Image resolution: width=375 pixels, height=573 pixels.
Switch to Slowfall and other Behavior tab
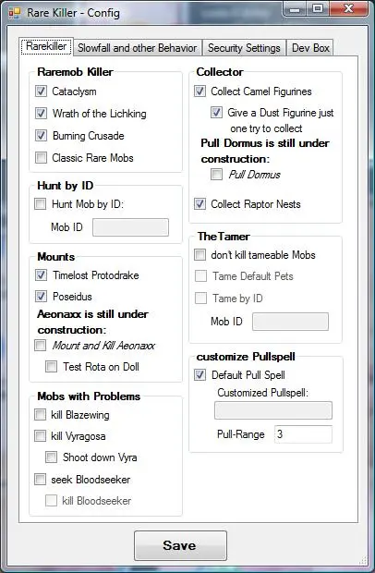[x=138, y=48]
